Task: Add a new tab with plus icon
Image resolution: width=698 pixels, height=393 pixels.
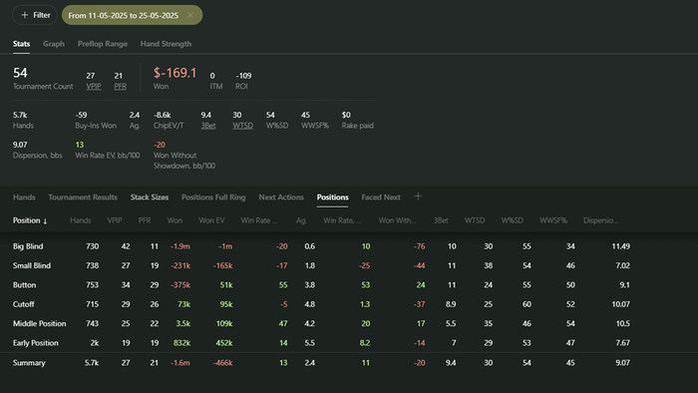Action: (x=418, y=196)
